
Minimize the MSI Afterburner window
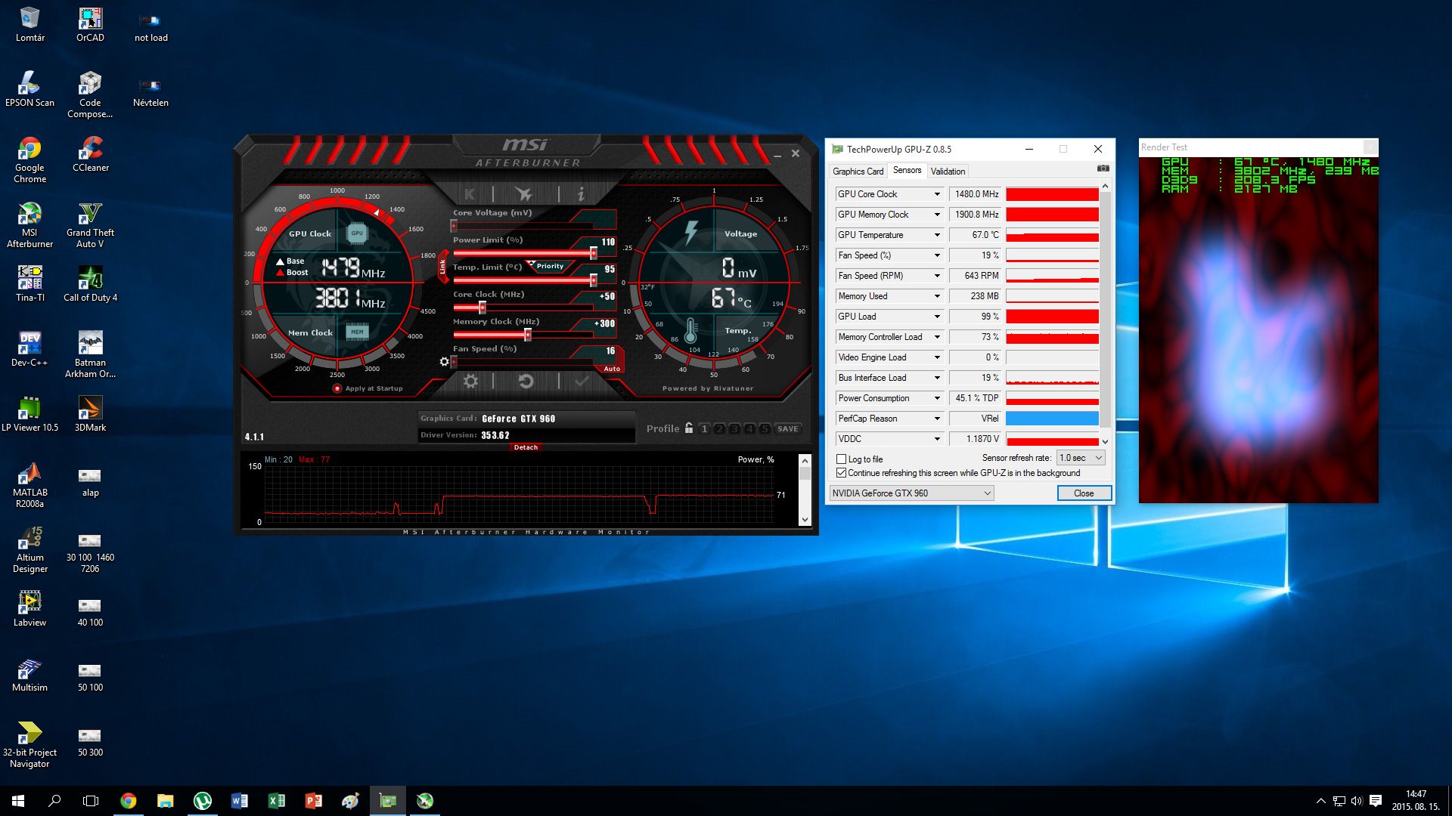[x=777, y=154]
